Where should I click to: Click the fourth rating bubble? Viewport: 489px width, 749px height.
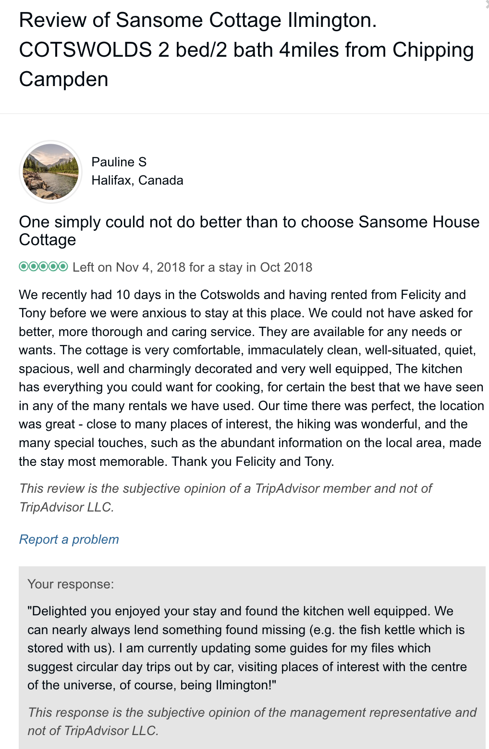(53, 266)
